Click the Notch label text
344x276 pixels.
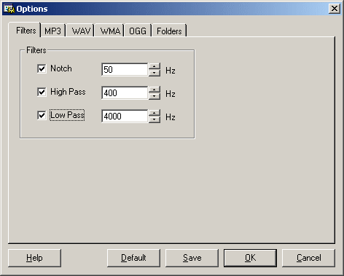tap(61, 68)
